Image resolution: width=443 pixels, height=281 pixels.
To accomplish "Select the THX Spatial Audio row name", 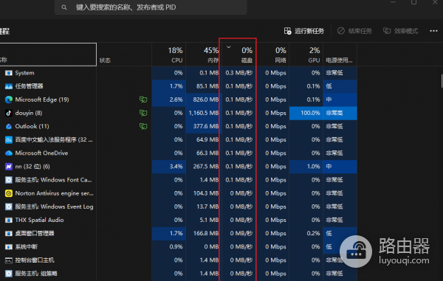I will [39, 220].
